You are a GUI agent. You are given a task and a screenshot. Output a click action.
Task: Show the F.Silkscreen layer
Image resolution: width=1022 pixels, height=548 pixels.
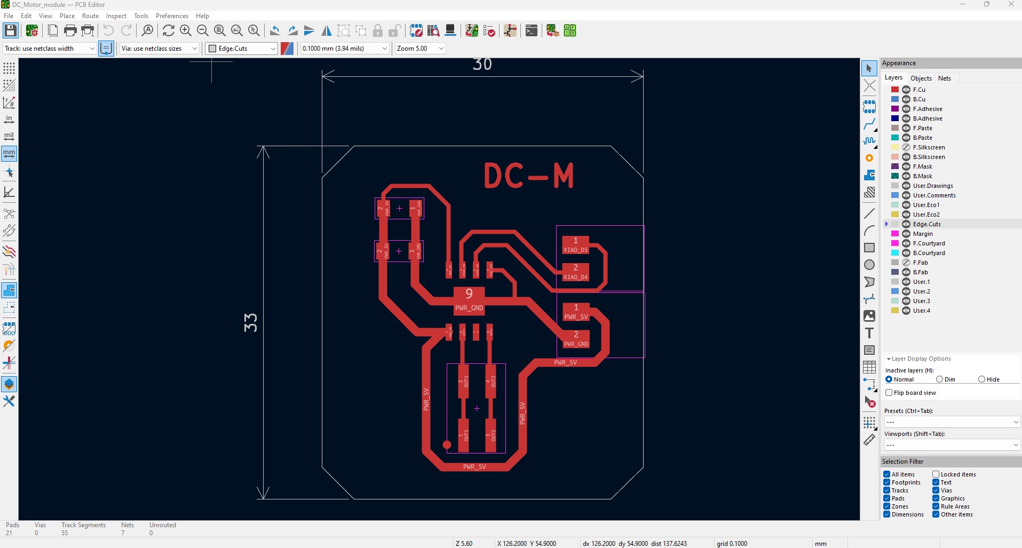(x=906, y=147)
